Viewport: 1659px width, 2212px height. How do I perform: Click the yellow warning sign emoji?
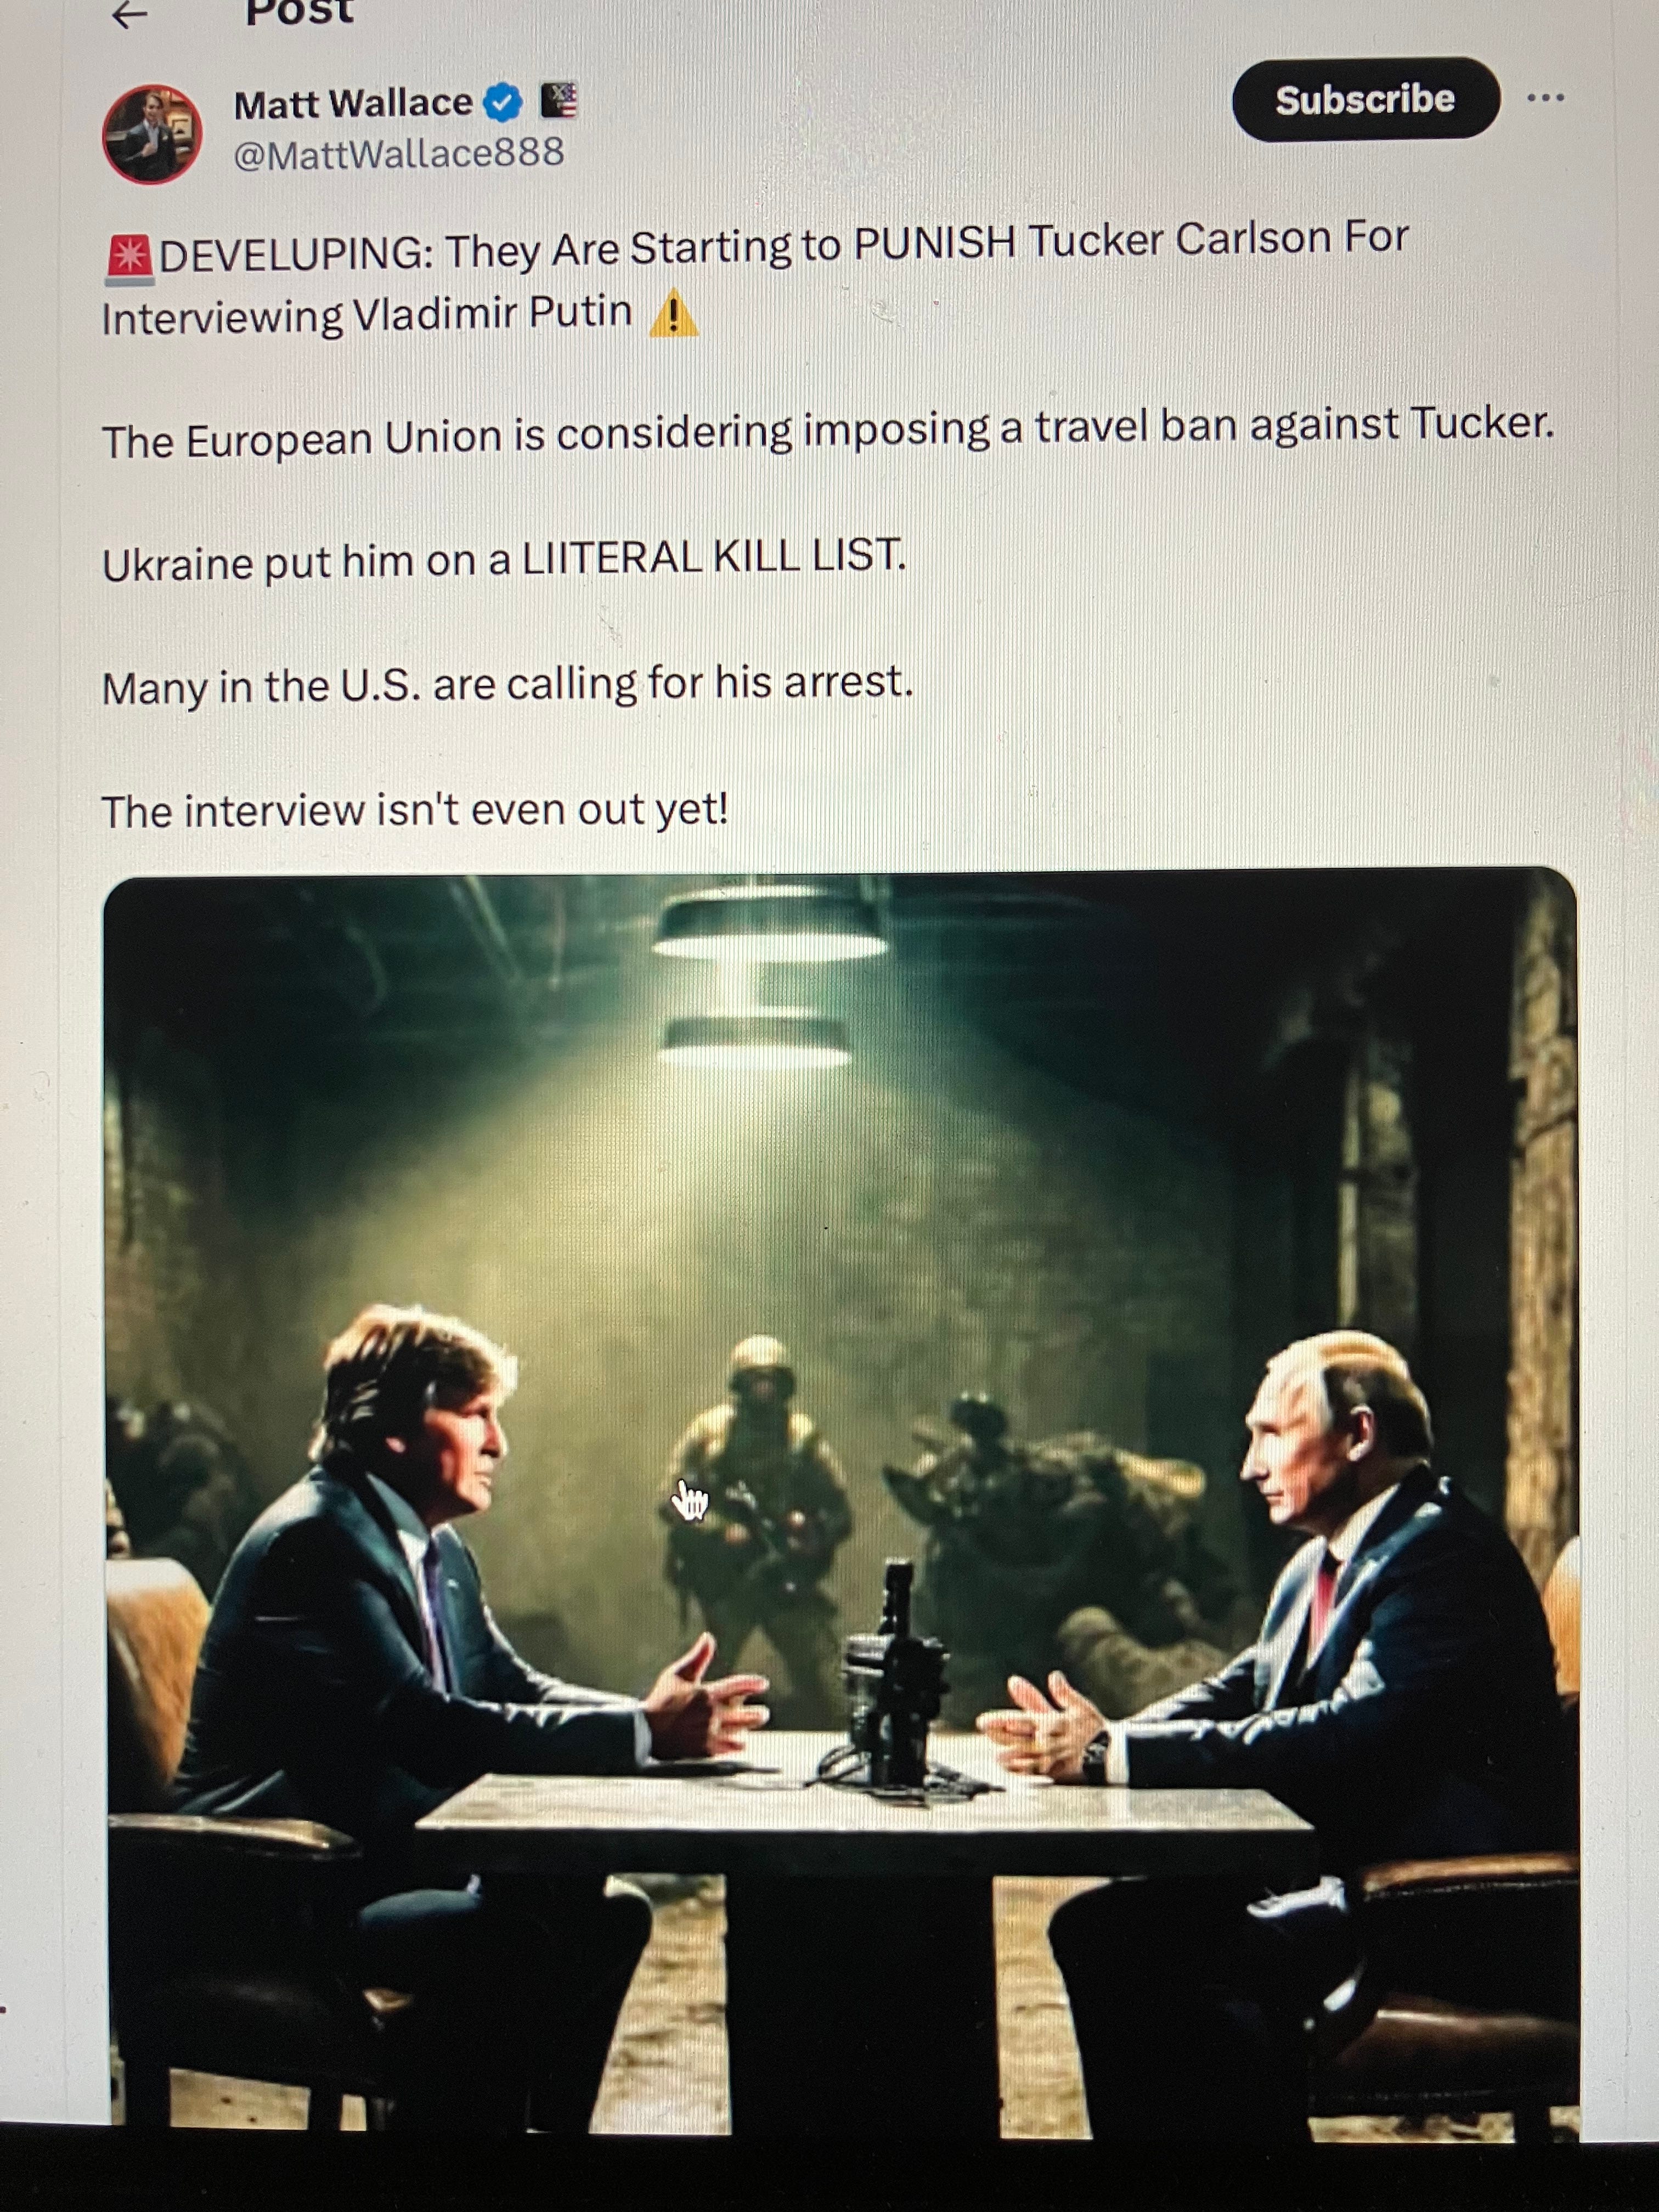pyautogui.click(x=673, y=313)
